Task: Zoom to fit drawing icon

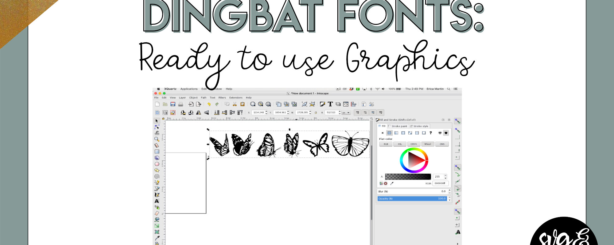Action: click(261, 104)
